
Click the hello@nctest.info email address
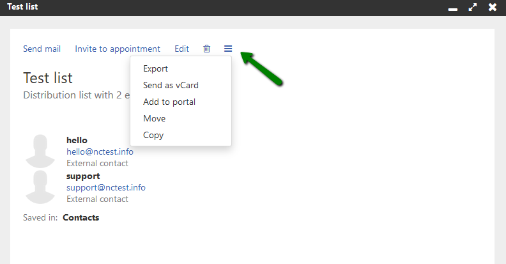pos(100,151)
